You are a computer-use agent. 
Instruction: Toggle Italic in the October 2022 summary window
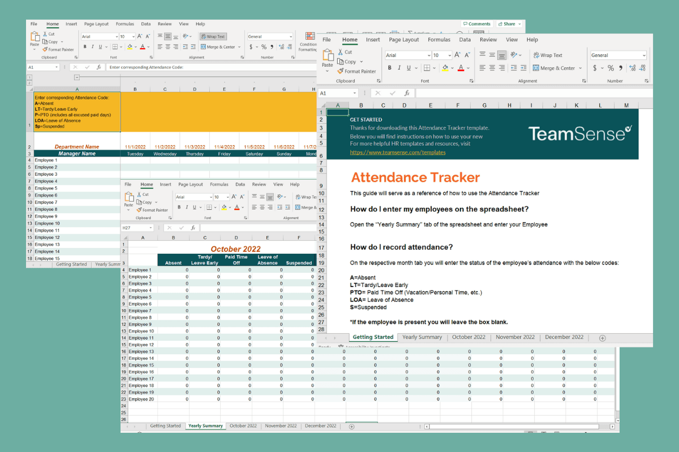point(187,207)
